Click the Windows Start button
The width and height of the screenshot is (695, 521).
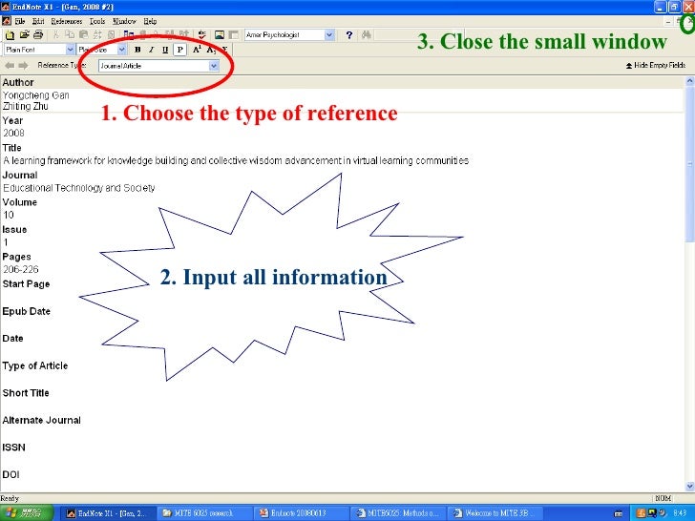(x=27, y=513)
